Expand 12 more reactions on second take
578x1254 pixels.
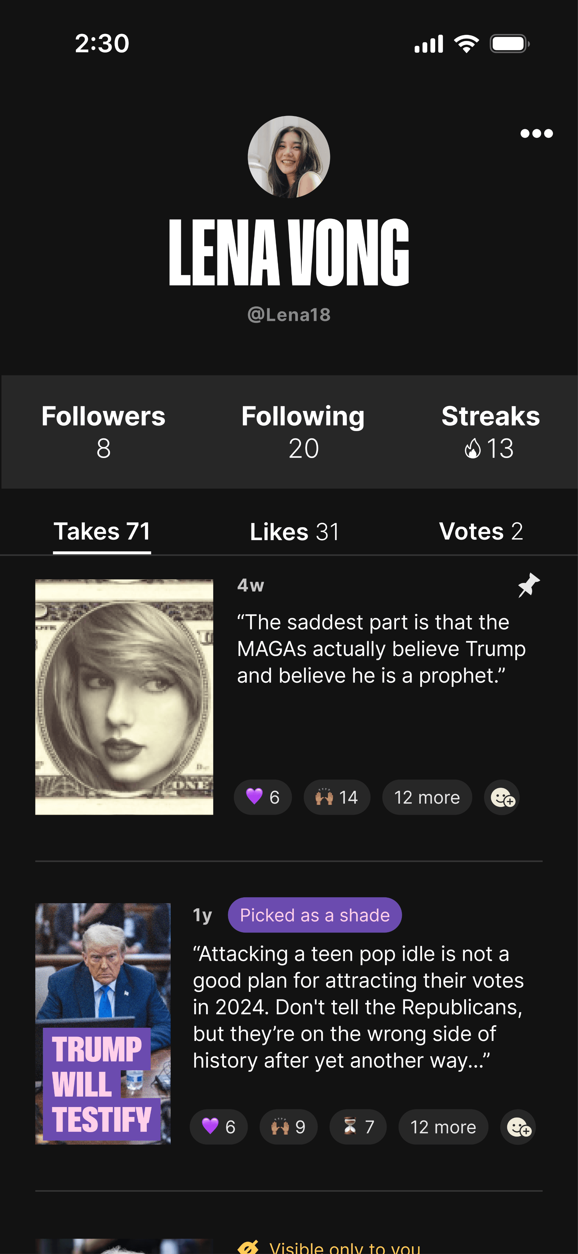443,1127
